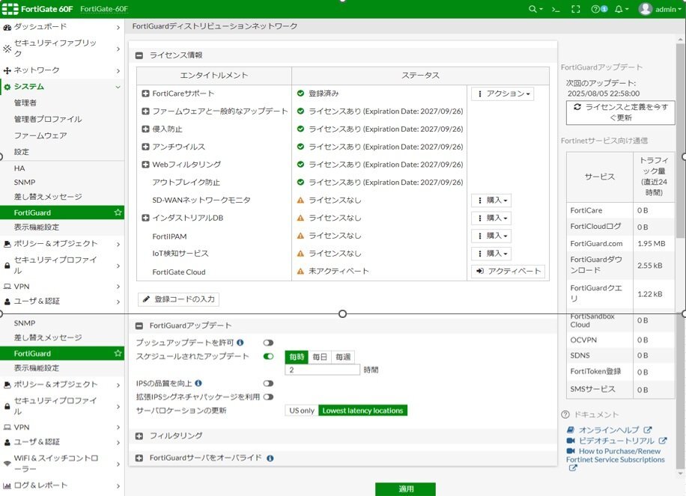Click video camera icon beside ビデオチュートリアル
This screenshot has height=496, width=686.
pyautogui.click(x=571, y=441)
